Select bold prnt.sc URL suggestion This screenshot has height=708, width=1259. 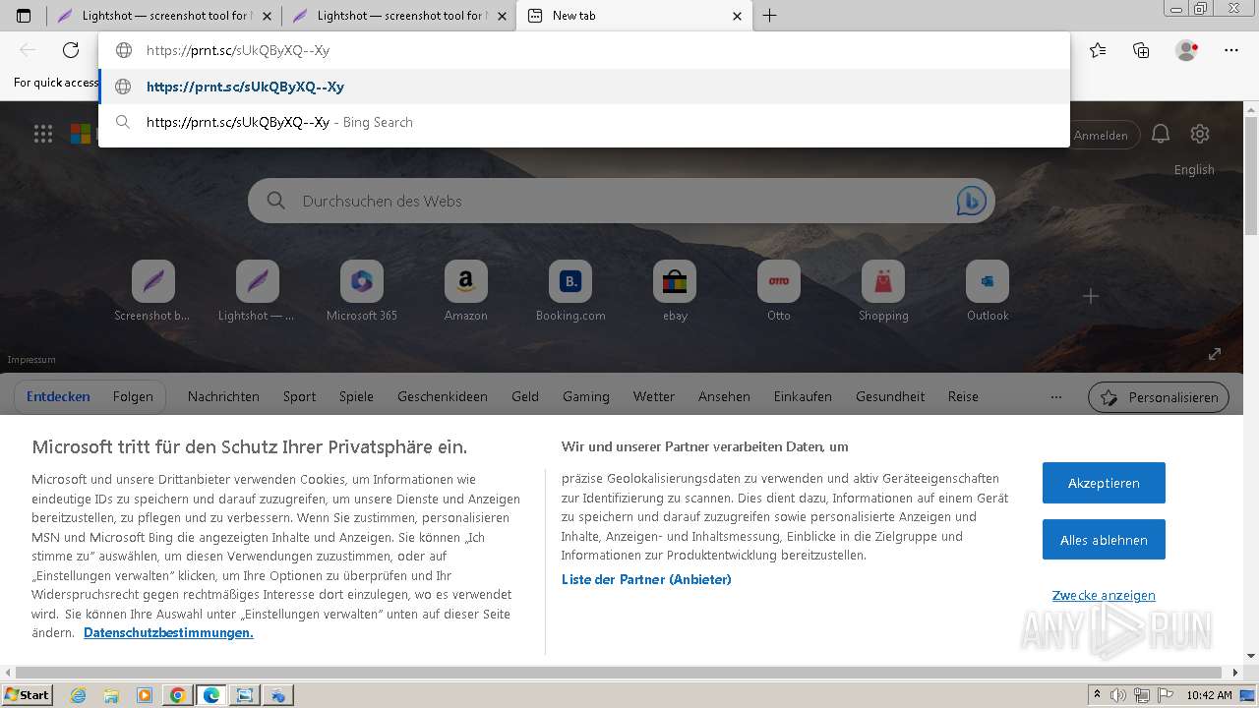[x=584, y=87]
